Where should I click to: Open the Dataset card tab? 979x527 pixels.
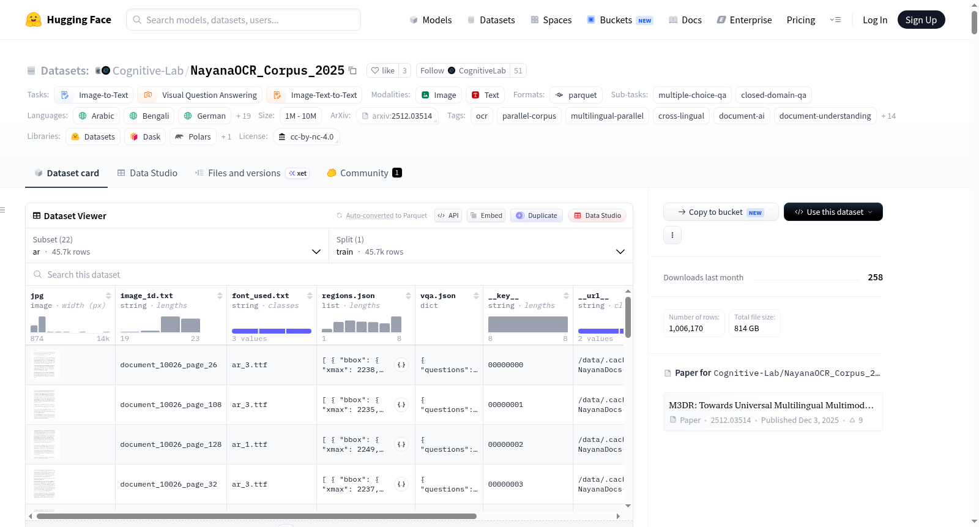click(x=67, y=173)
